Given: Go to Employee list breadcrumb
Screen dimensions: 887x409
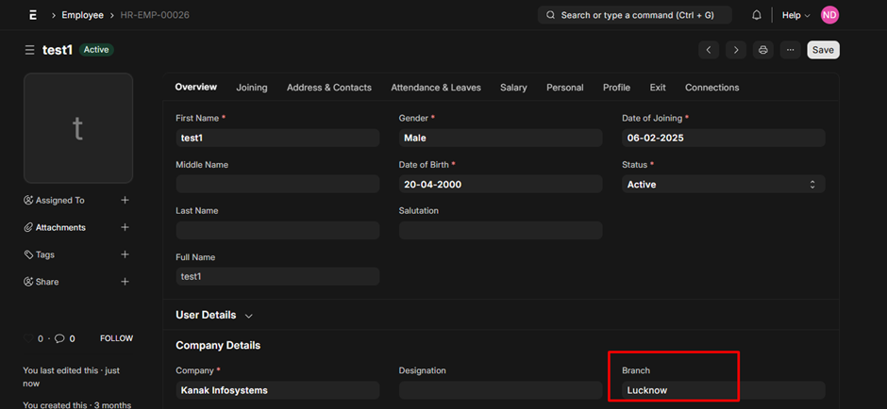Looking at the screenshot, I should point(83,15).
